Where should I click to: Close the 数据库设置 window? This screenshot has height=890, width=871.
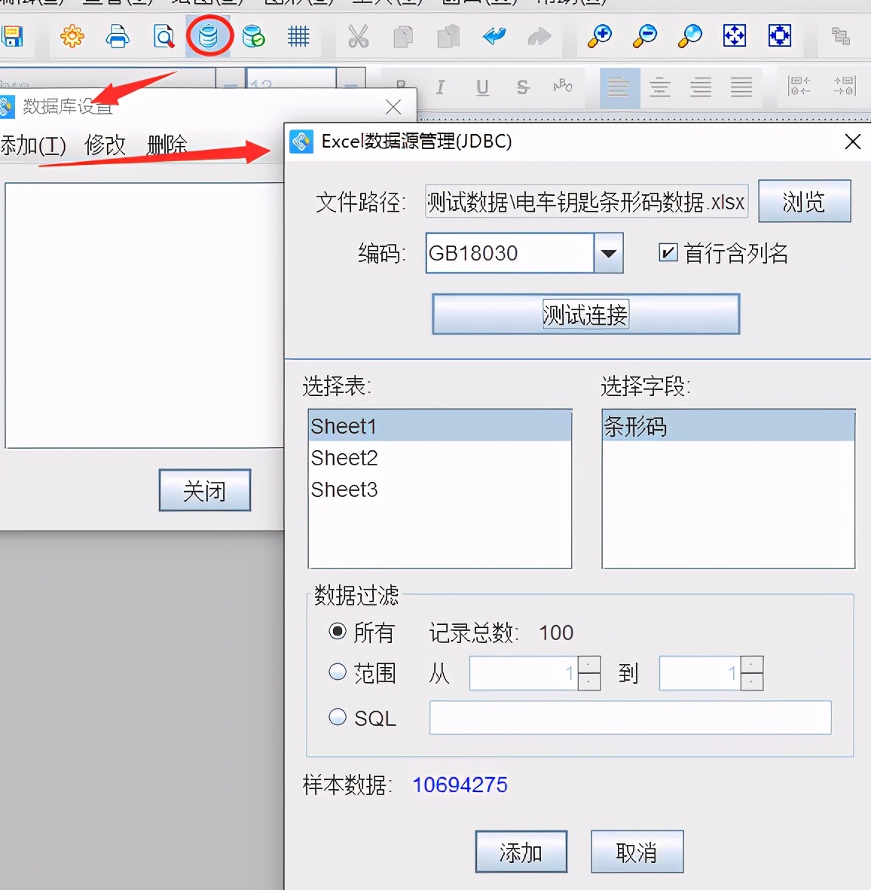tap(393, 107)
